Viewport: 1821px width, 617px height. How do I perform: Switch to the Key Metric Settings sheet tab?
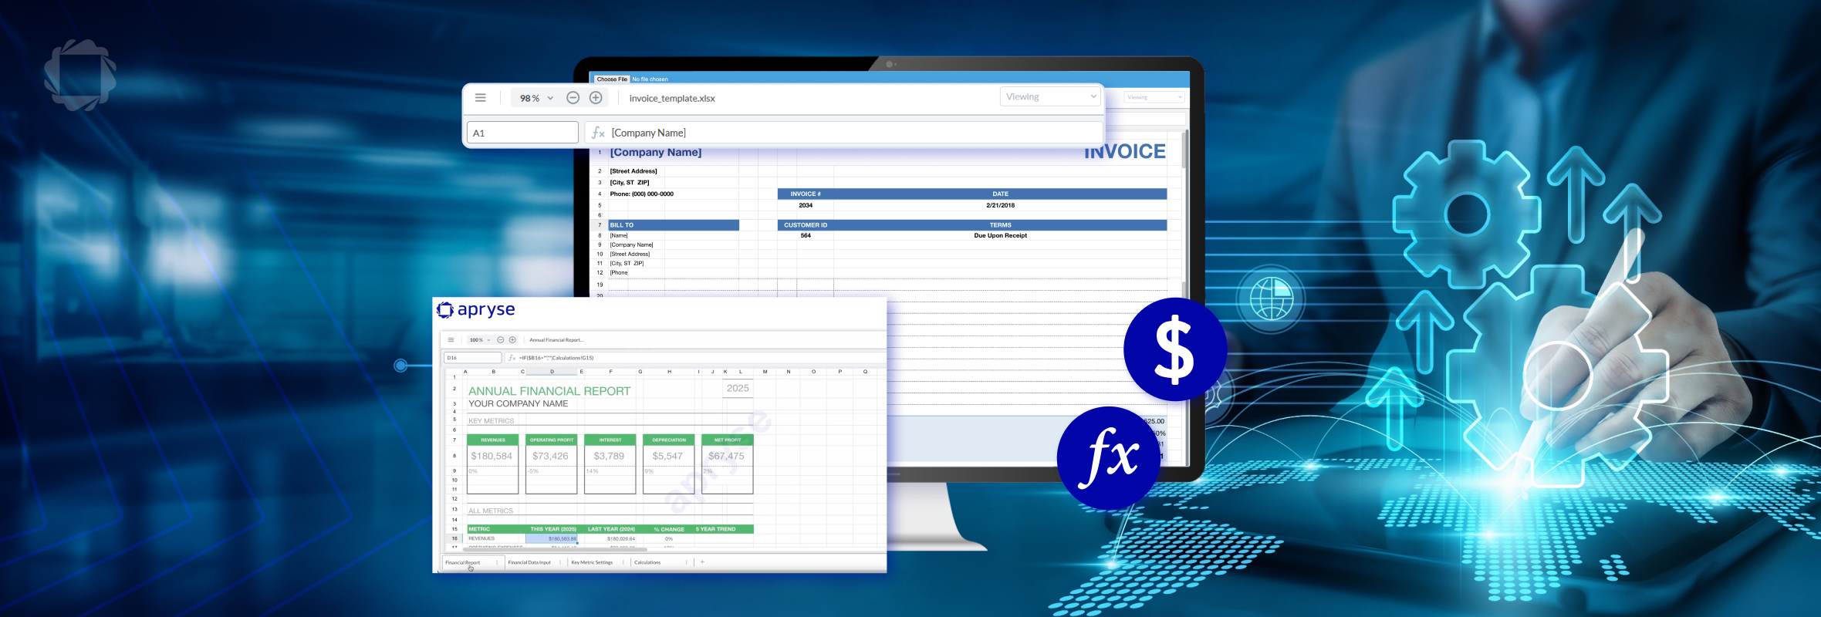592,562
